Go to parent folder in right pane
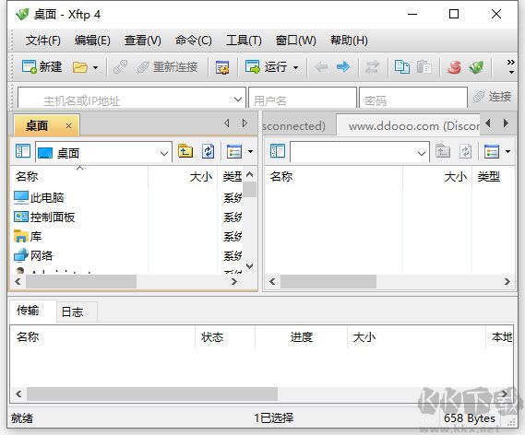Image resolution: width=525 pixels, height=435 pixels. pyautogui.click(x=443, y=151)
